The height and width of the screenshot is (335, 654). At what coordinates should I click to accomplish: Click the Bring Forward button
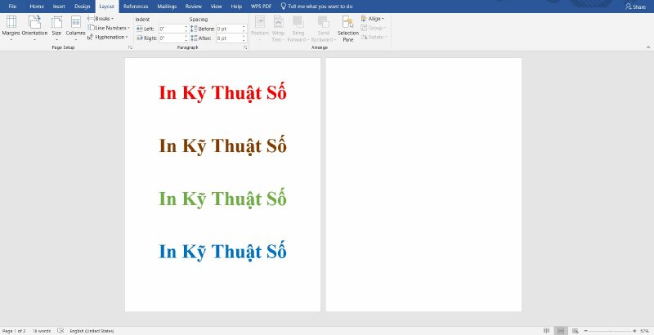pyautogui.click(x=298, y=29)
